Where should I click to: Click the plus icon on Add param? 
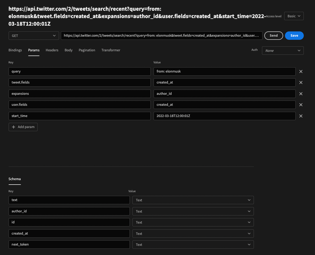click(14, 127)
